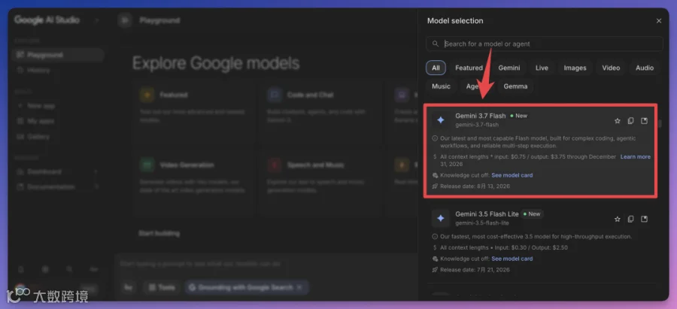Click the open-in-new icon for Gemini 3.7 Flash
Image resolution: width=677 pixels, height=309 pixels.
pos(644,121)
